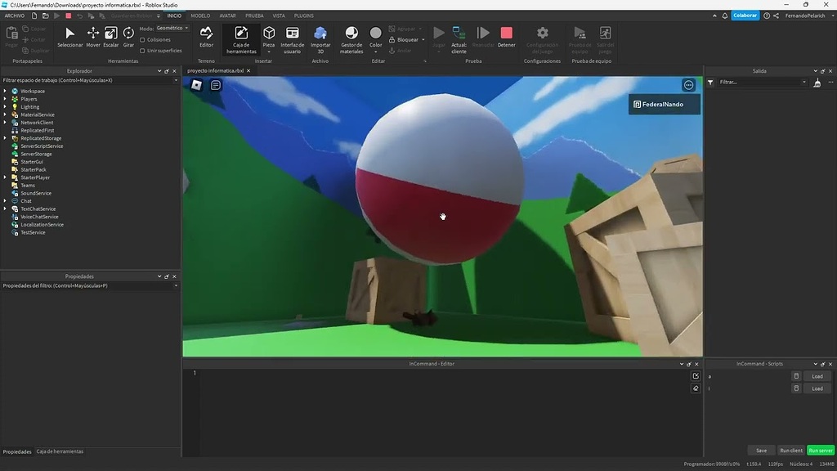Expand the StarterPlayer node
The height and width of the screenshot is (471, 837).
(x=6, y=177)
